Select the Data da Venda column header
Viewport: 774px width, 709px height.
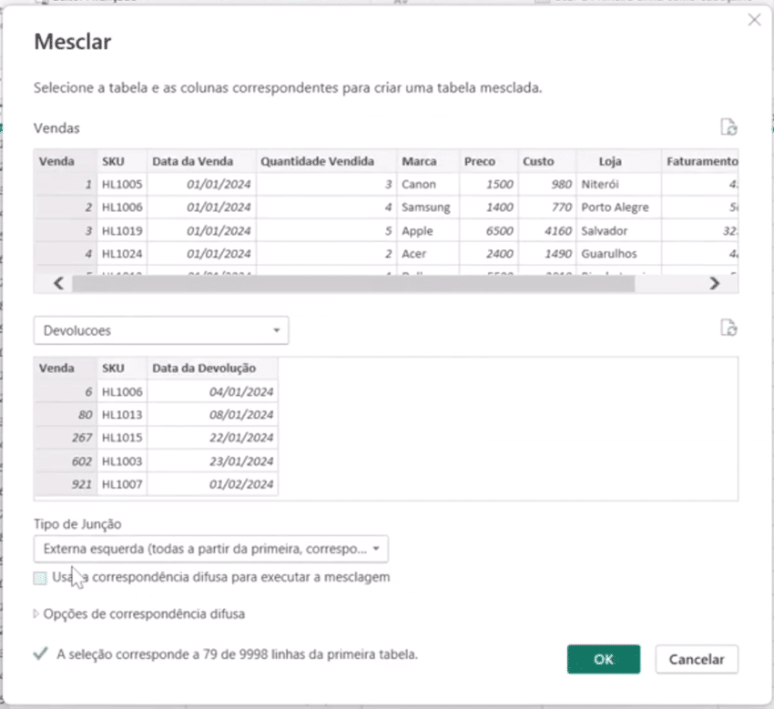point(202,161)
